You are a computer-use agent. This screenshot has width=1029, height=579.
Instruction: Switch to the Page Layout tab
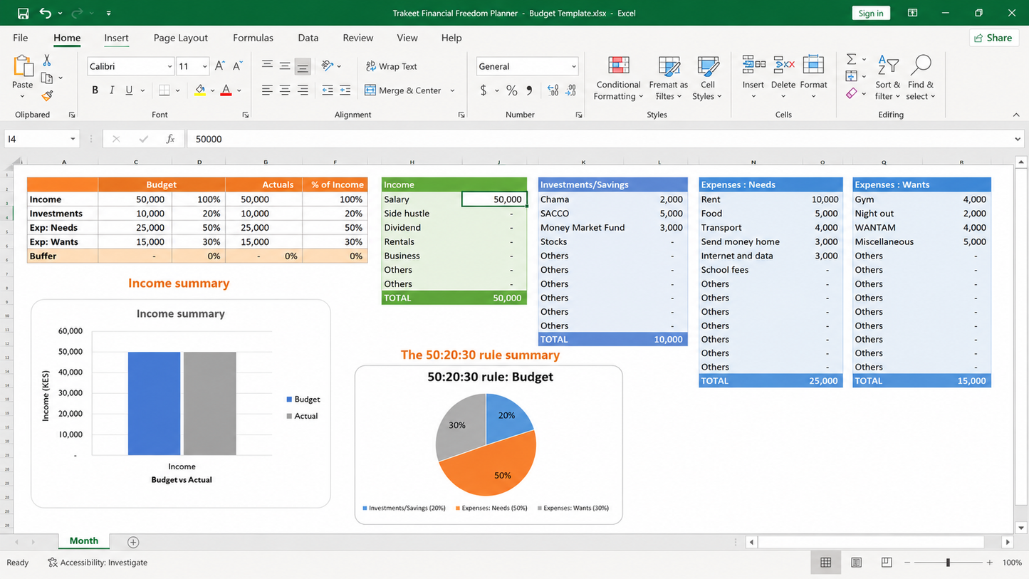click(x=181, y=38)
